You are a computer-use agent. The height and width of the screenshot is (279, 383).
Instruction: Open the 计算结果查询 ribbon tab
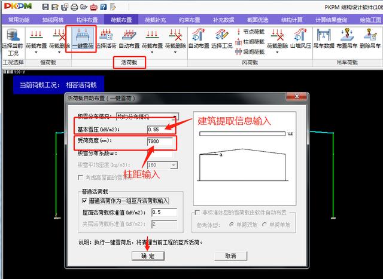pos(331,20)
